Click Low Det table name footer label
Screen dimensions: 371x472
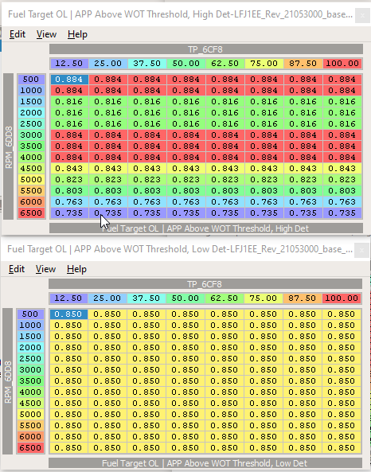[x=205, y=463]
